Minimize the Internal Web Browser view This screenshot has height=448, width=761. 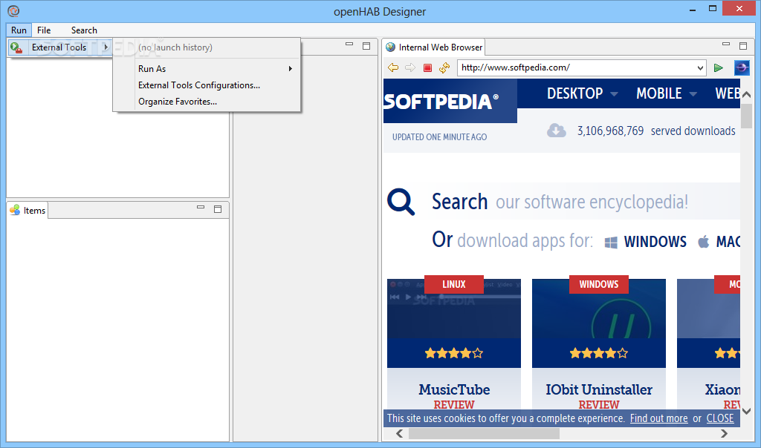[x=726, y=44]
